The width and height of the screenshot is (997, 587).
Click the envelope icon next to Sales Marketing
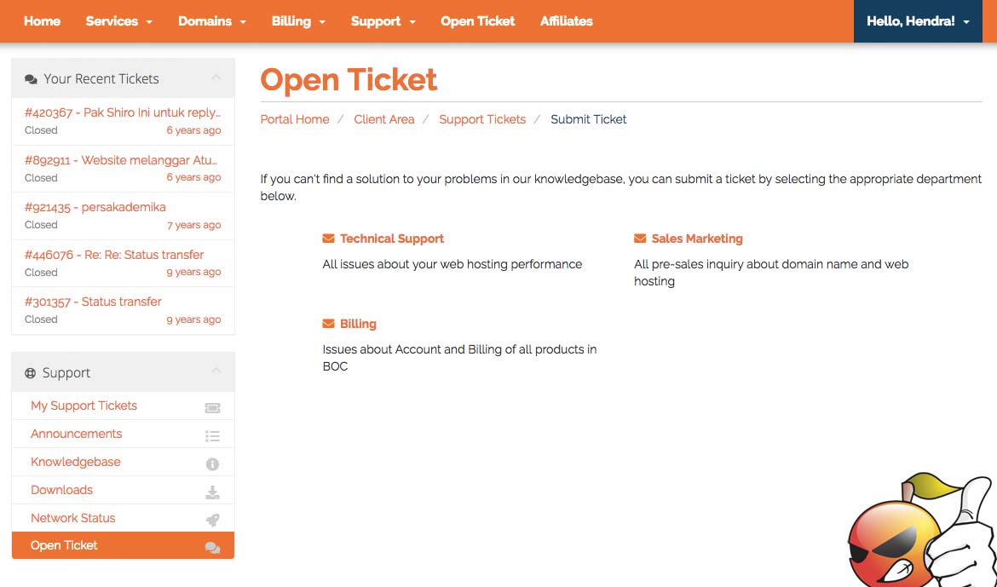(x=640, y=239)
